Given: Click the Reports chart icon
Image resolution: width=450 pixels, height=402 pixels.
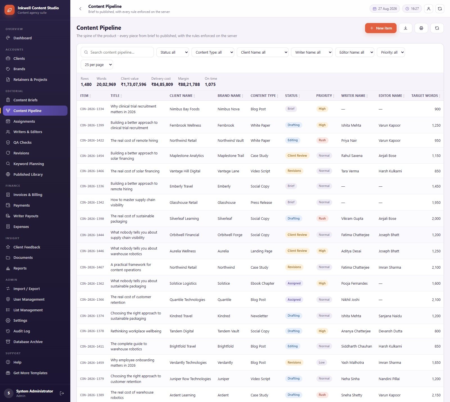Looking at the screenshot, I should (x=8, y=268).
